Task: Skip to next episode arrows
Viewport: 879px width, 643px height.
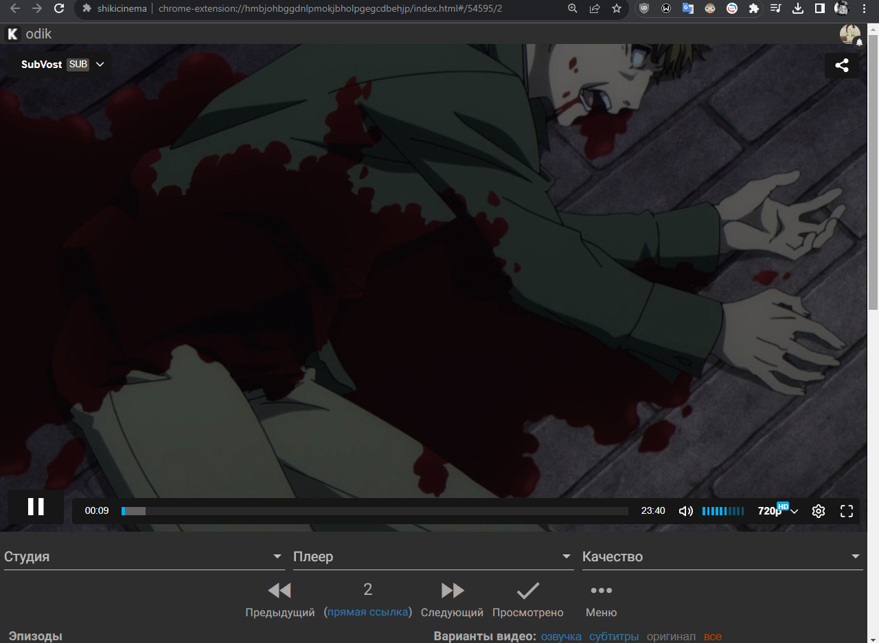Action: 452,591
